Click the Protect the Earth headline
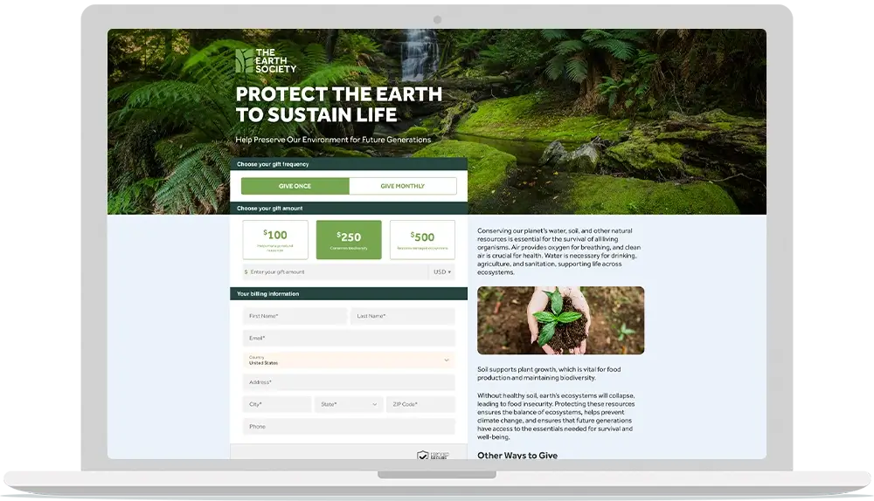 coord(339,104)
